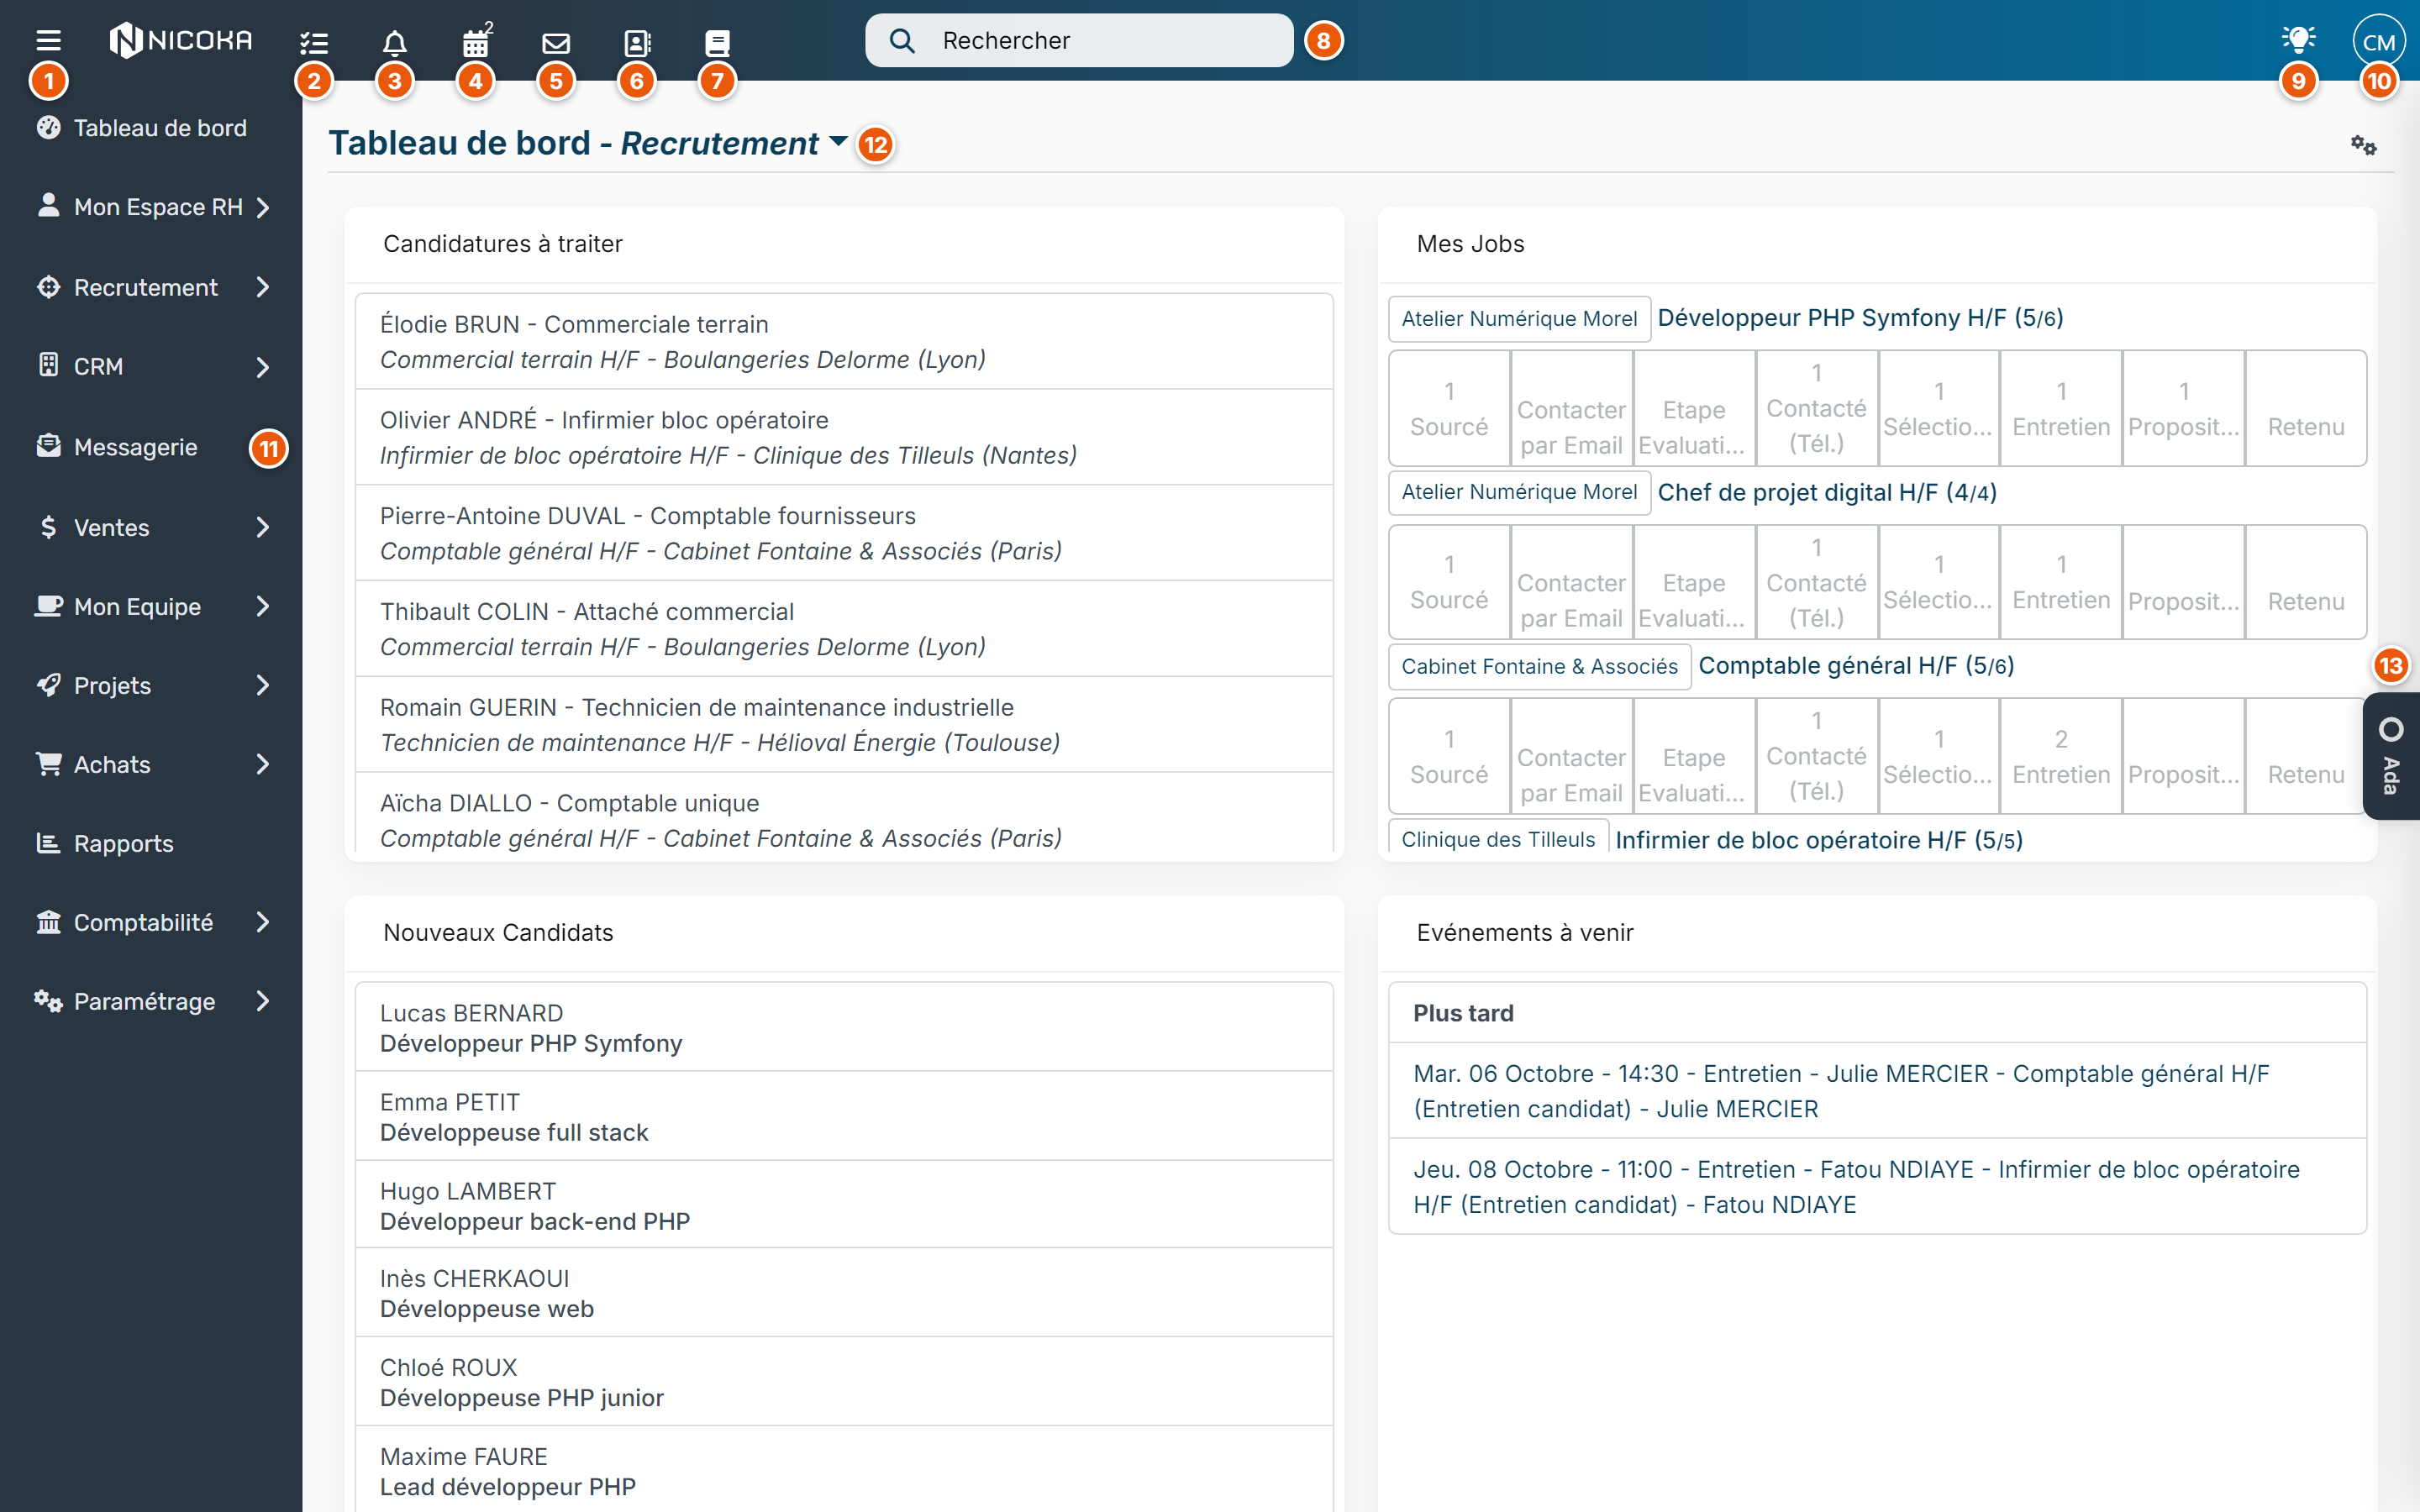Open Développeur PHP Symfony H/F job
2420x1512 pixels.
(1860, 318)
